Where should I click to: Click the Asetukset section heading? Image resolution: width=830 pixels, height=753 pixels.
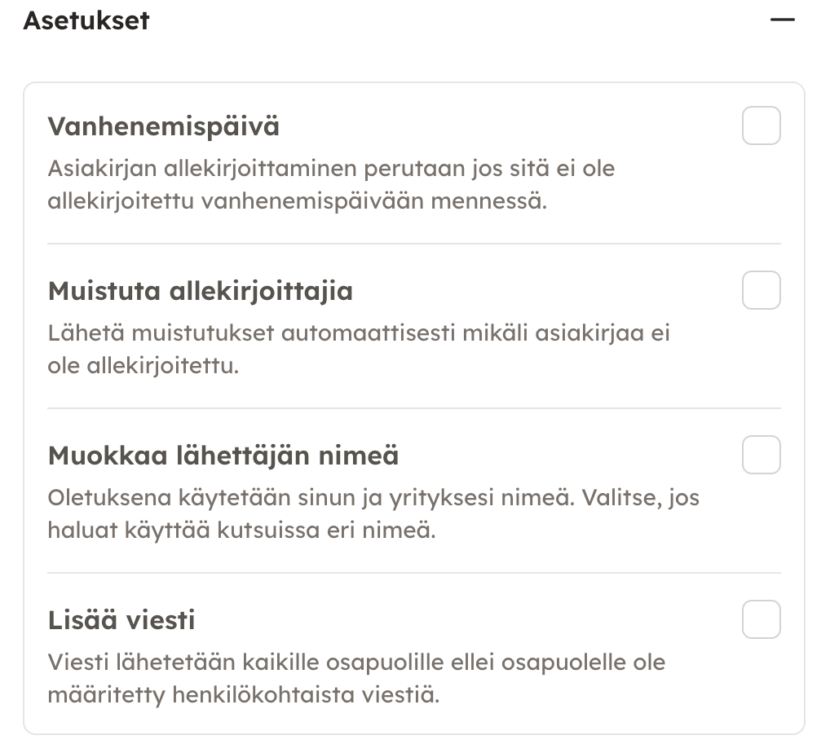[x=86, y=20]
